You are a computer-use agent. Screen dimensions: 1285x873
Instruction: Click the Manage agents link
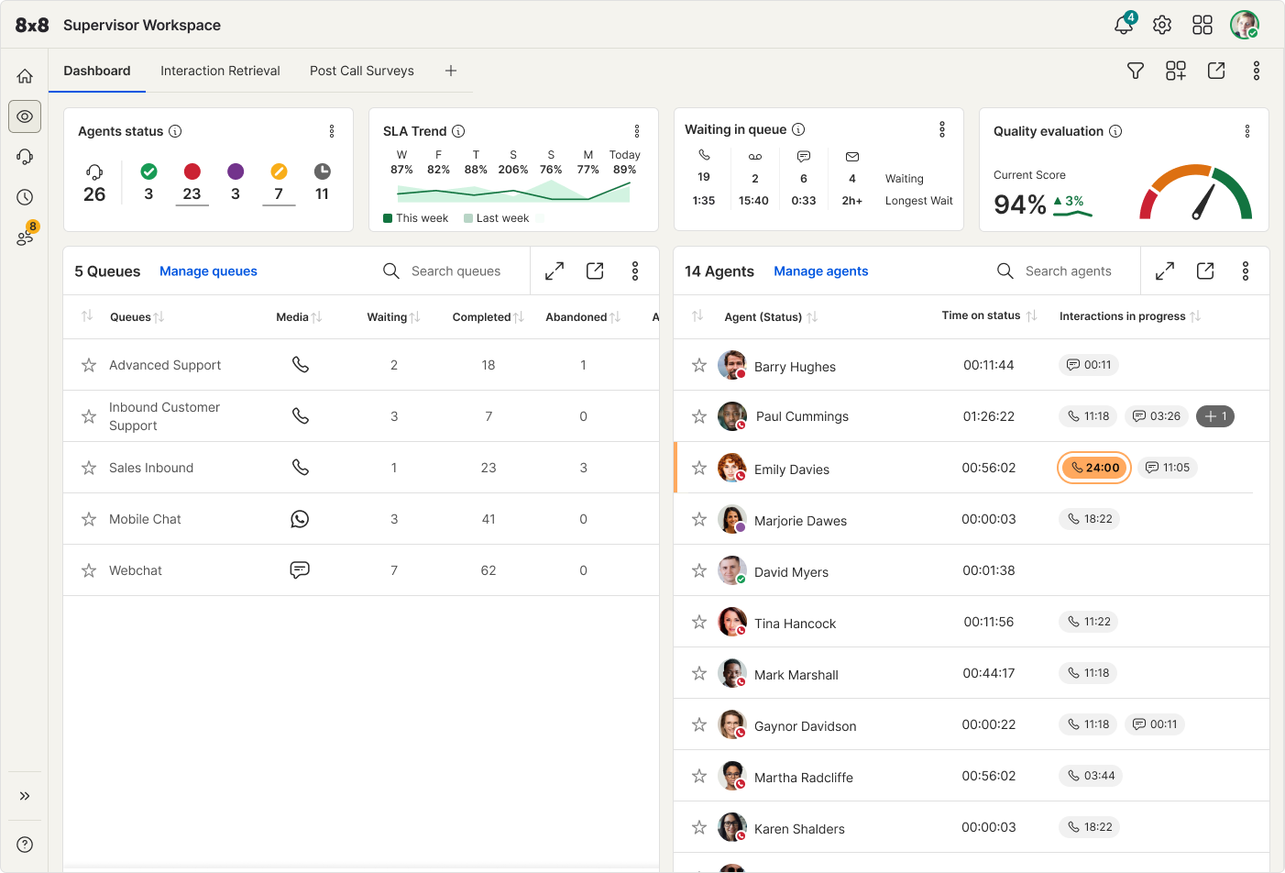pos(820,271)
